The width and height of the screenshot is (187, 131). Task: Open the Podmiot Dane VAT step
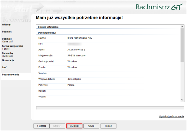coord(7,40)
